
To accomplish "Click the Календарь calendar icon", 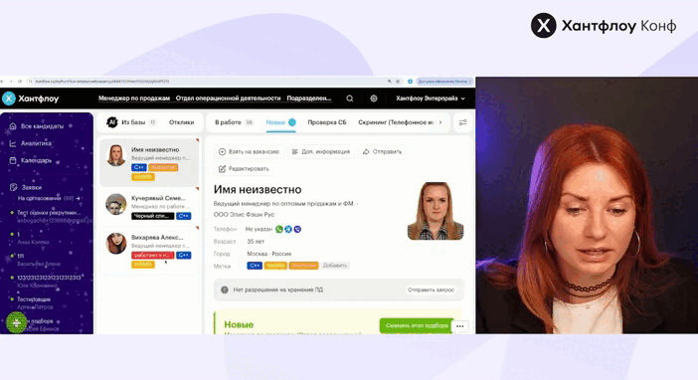I will click(13, 160).
